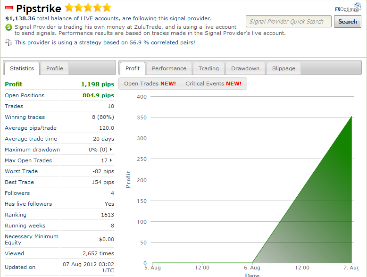Click the five-star rating of Pipstrike

(88, 8)
